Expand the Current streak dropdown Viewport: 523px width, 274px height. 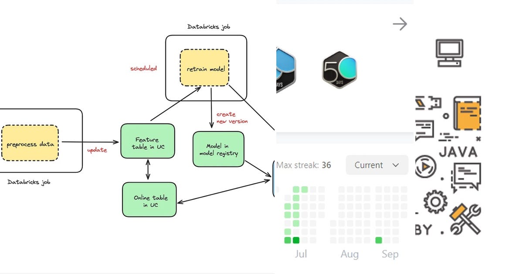[x=377, y=165]
